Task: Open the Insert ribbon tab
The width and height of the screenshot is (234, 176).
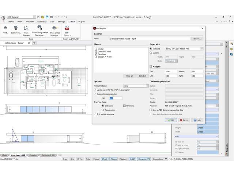Action: [x=20, y=22]
